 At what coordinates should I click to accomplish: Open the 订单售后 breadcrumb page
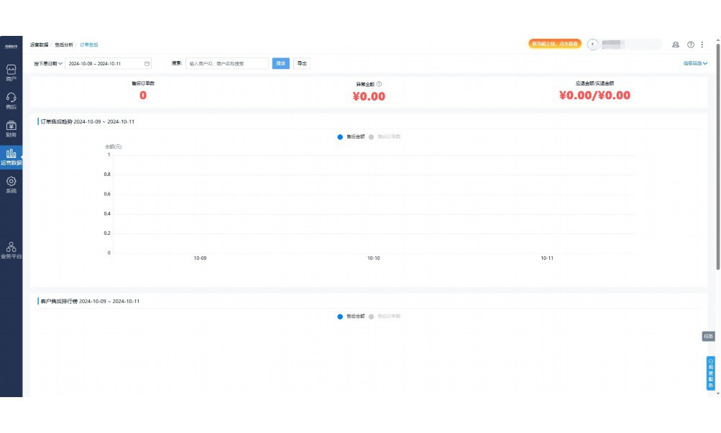pyautogui.click(x=89, y=45)
